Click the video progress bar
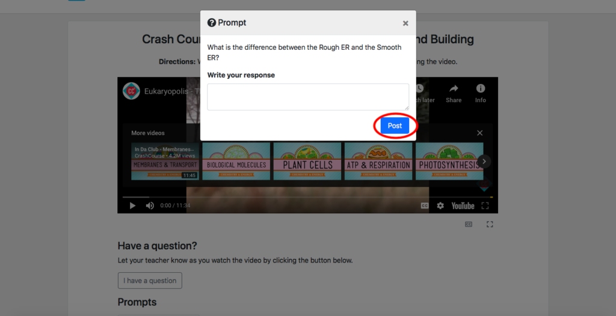Viewport: 616px width, 316px height. pyautogui.click(x=307, y=197)
